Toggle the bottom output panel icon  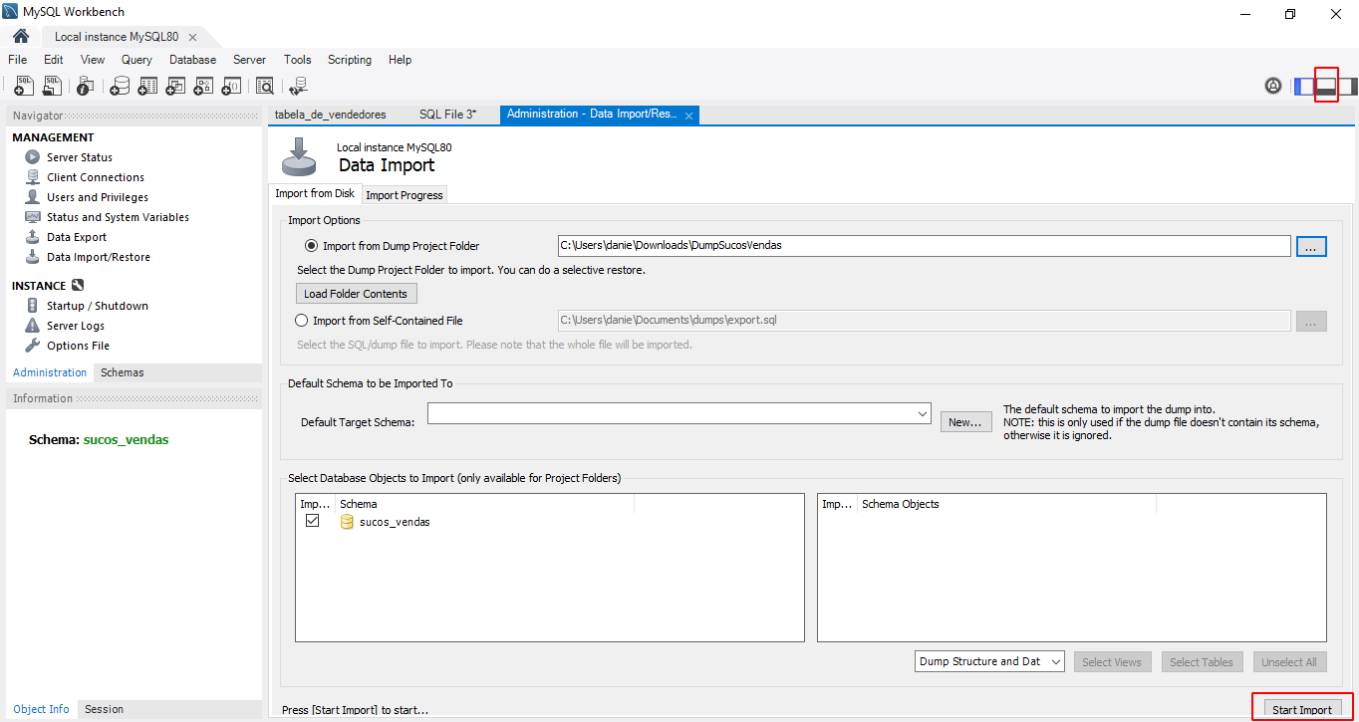(x=1325, y=86)
